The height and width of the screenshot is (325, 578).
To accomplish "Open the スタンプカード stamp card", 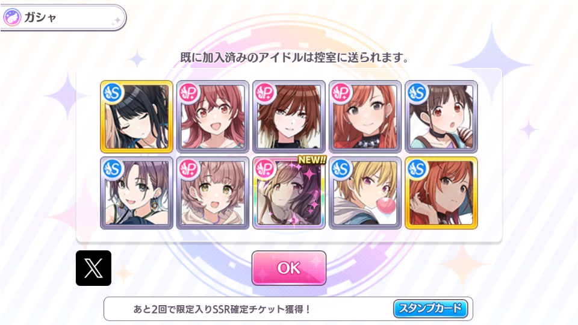I will point(430,308).
